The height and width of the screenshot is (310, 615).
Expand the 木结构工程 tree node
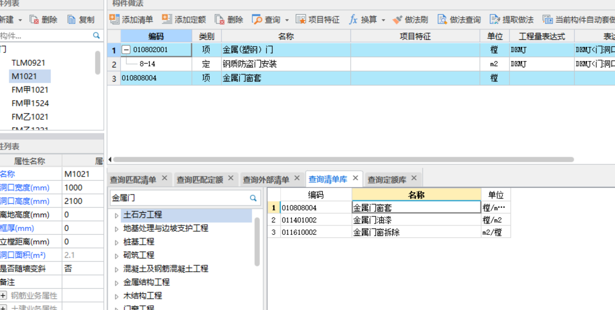(x=117, y=297)
